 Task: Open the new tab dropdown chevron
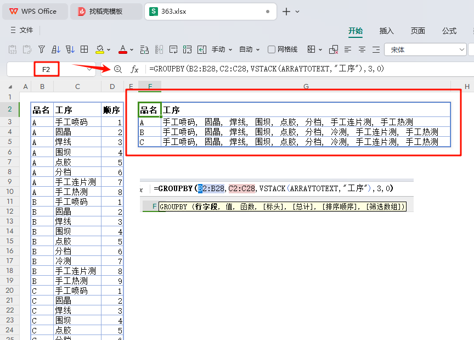click(x=297, y=12)
